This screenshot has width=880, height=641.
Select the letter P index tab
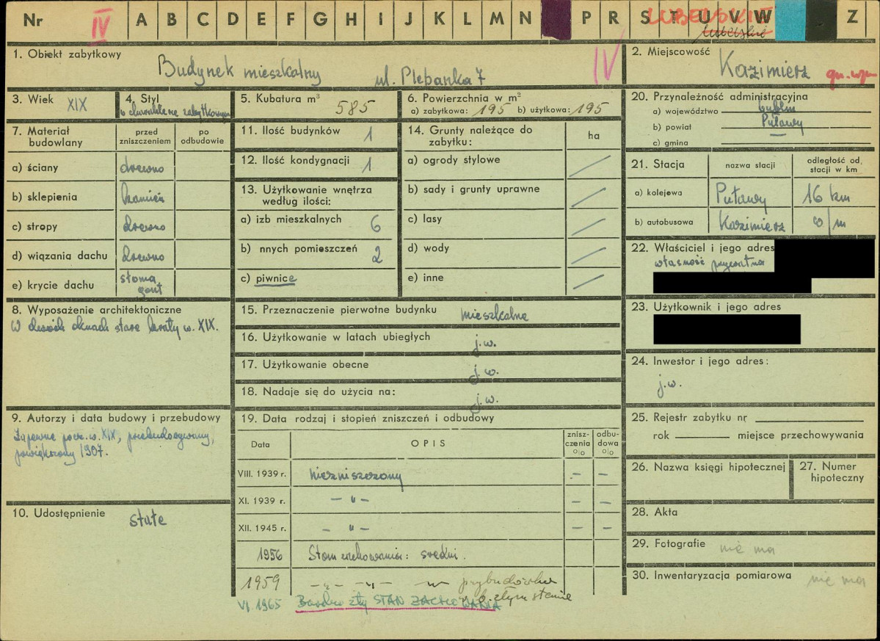[x=586, y=19]
